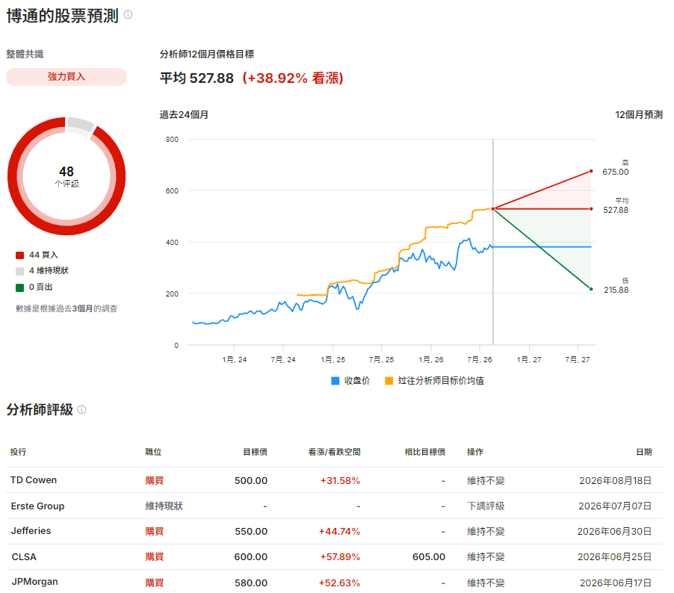Viewport: 674px width, 593px height.
Task: Select red 44 買入 legend swatch
Action: 19,255
